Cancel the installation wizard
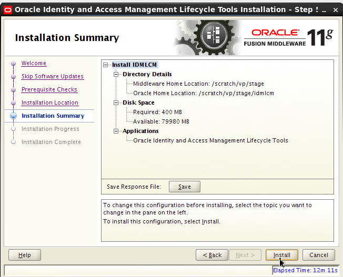The width and height of the screenshot is (343, 277). click(318, 255)
